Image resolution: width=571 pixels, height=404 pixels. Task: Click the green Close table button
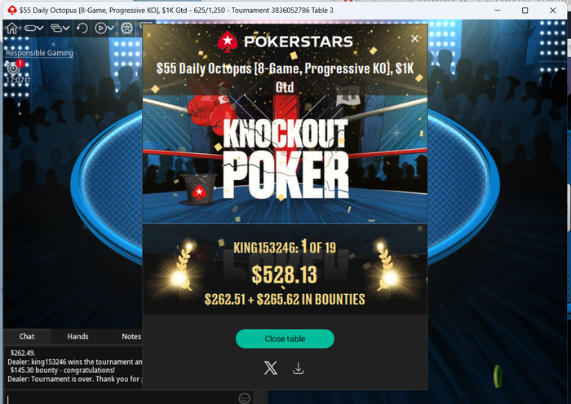click(285, 339)
